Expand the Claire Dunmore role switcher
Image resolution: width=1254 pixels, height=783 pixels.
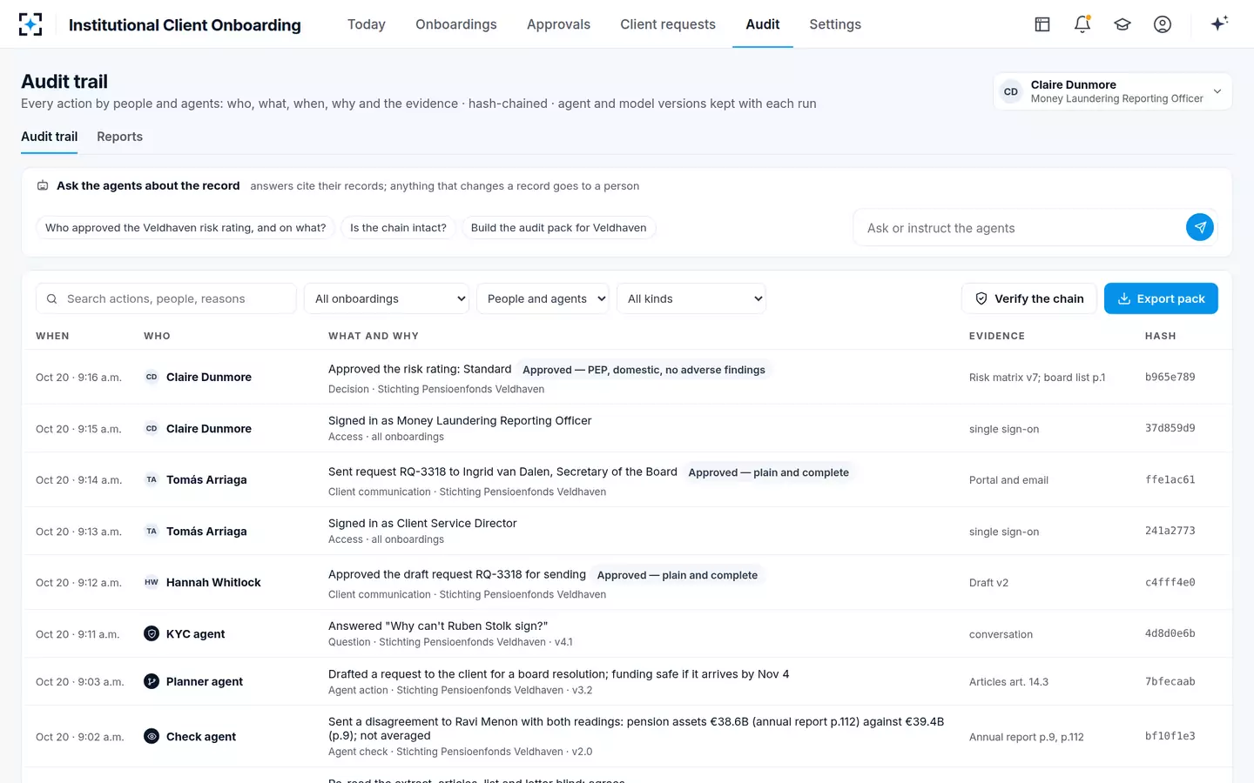[1113, 91]
